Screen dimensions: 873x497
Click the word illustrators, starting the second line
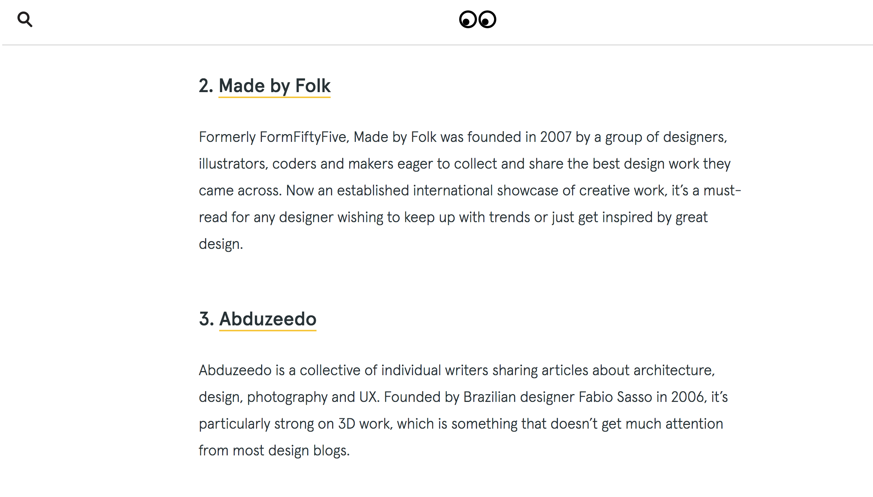tap(233, 164)
